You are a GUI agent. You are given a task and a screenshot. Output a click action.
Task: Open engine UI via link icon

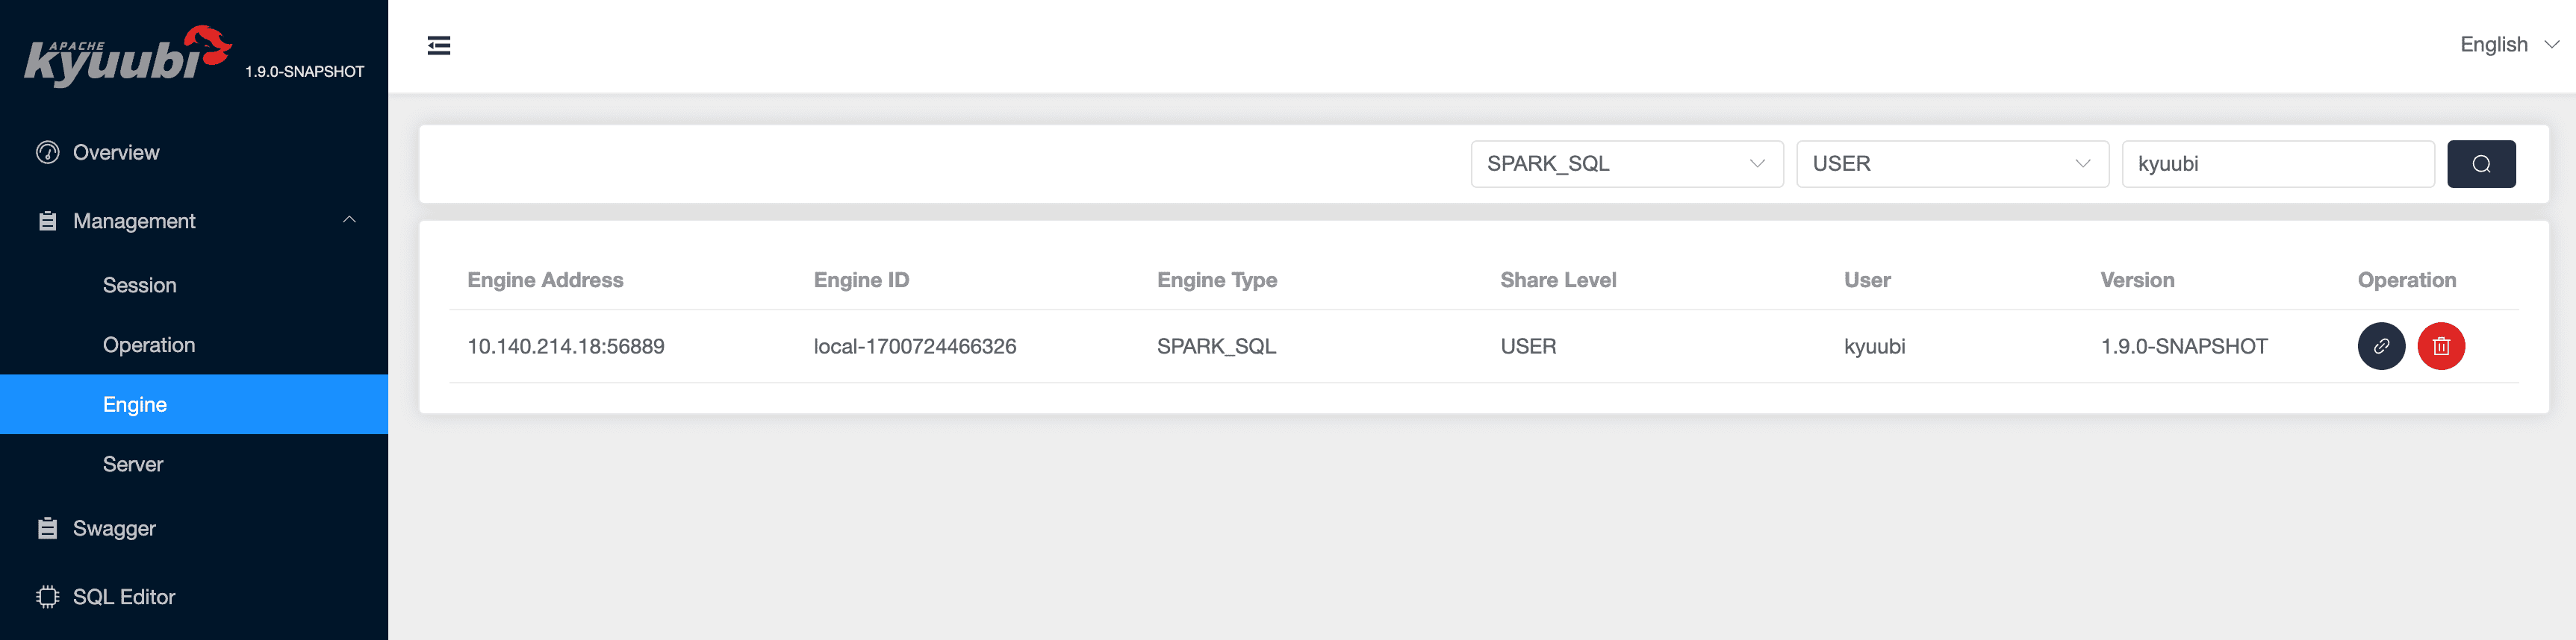(2381, 346)
